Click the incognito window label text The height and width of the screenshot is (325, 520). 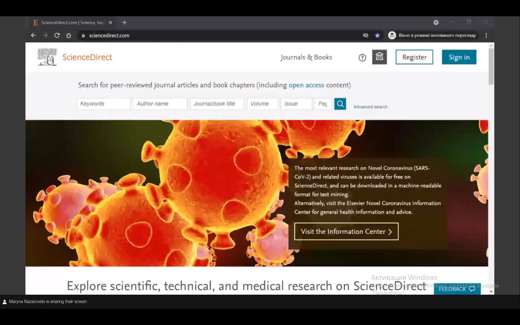click(x=437, y=35)
